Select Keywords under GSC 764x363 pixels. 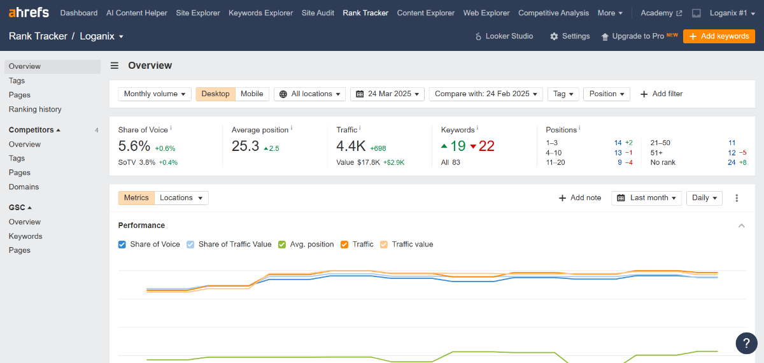pyautogui.click(x=25, y=236)
